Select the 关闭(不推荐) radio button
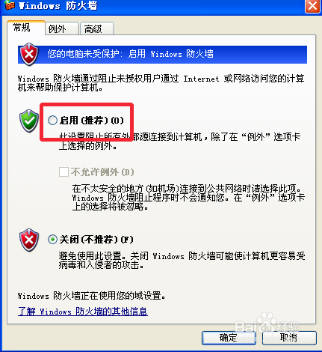Image resolution: width=322 pixels, height=352 pixels. point(52,240)
